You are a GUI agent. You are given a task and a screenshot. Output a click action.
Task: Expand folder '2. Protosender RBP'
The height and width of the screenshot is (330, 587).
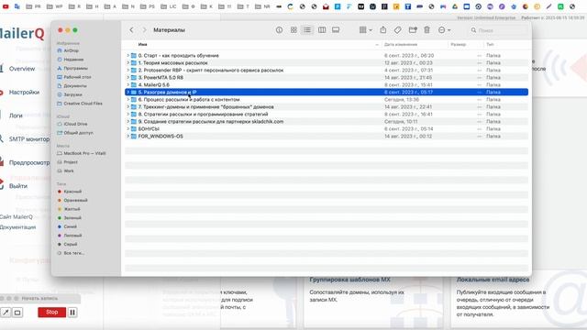[127, 70]
